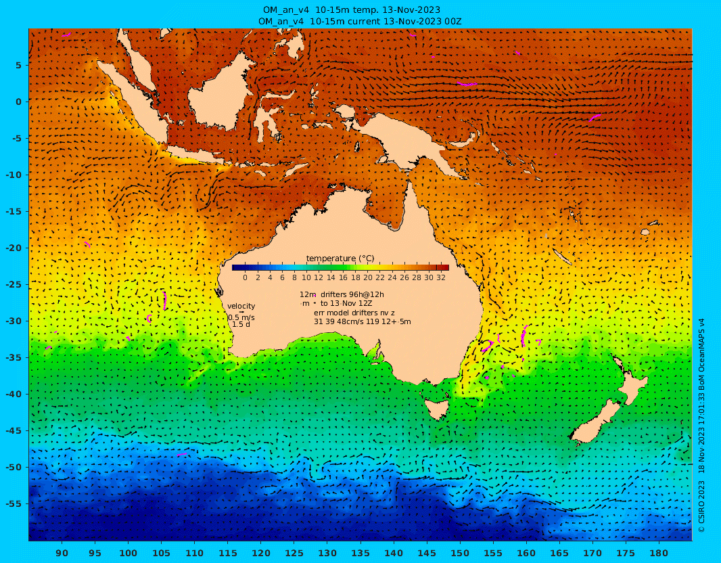Screen dimensions: 721x563
Task: Click the color bar tick label '24'
Action: point(392,277)
